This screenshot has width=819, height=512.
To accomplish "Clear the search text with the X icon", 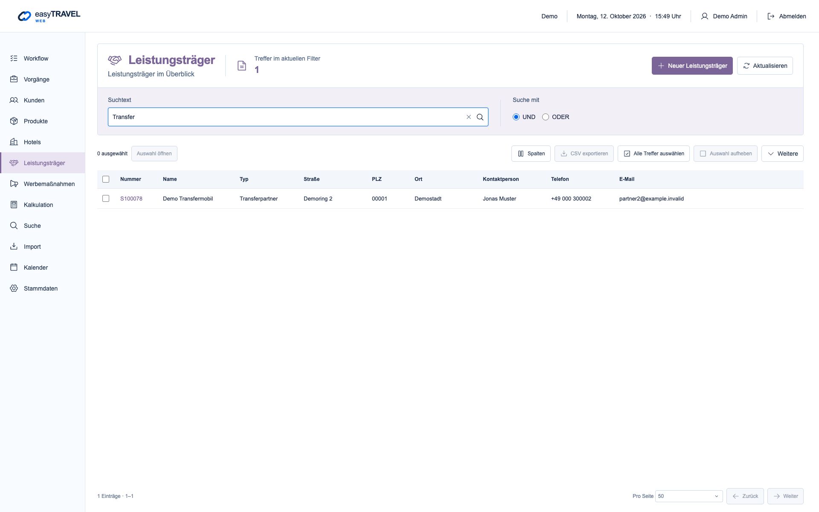I will tap(468, 117).
